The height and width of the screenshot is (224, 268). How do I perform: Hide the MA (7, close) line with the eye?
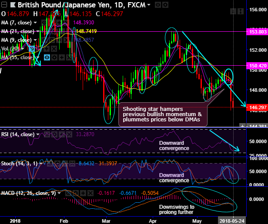(x=44, y=22)
